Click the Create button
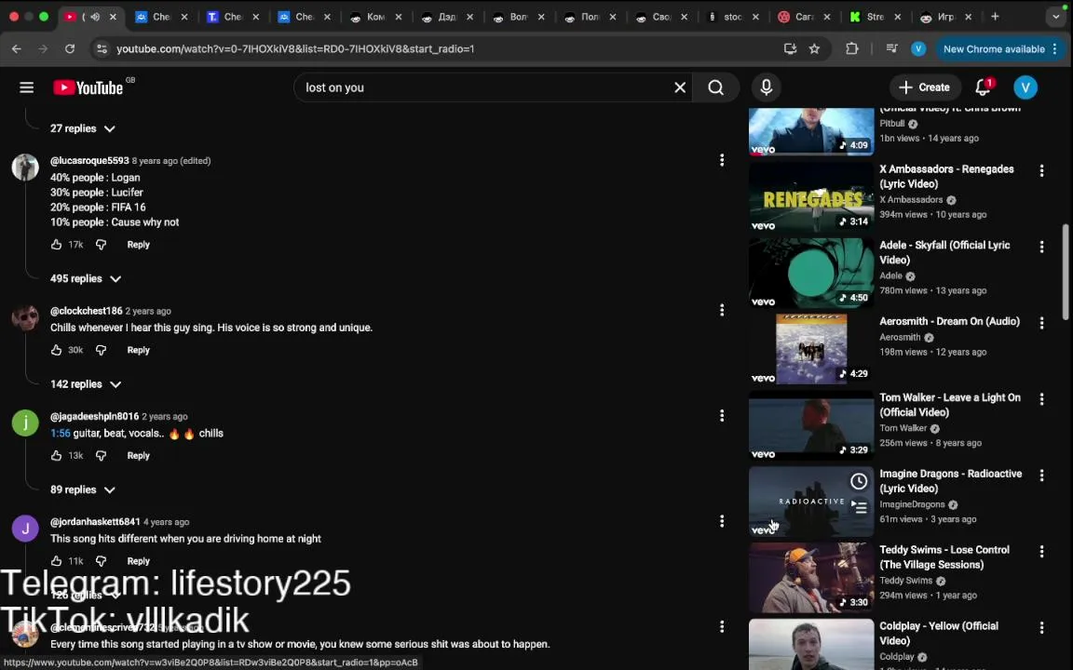The image size is (1073, 670). point(925,87)
